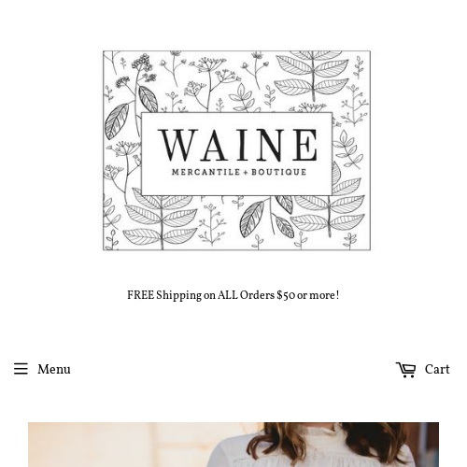Click the berry cluster sprig in logo's top-left
467x467 pixels.
click(138, 72)
